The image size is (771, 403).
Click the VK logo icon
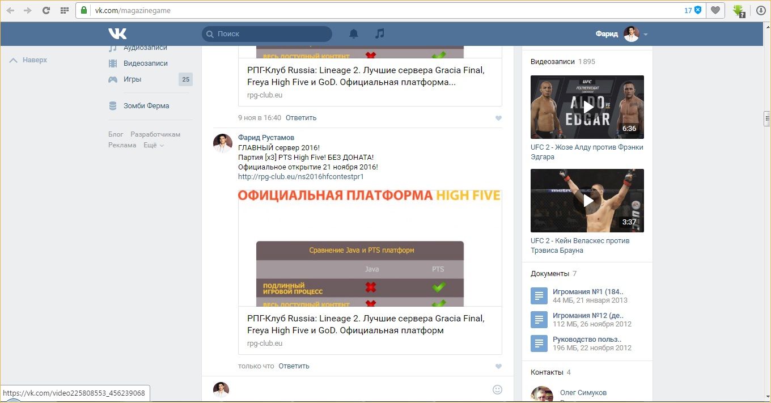click(117, 33)
